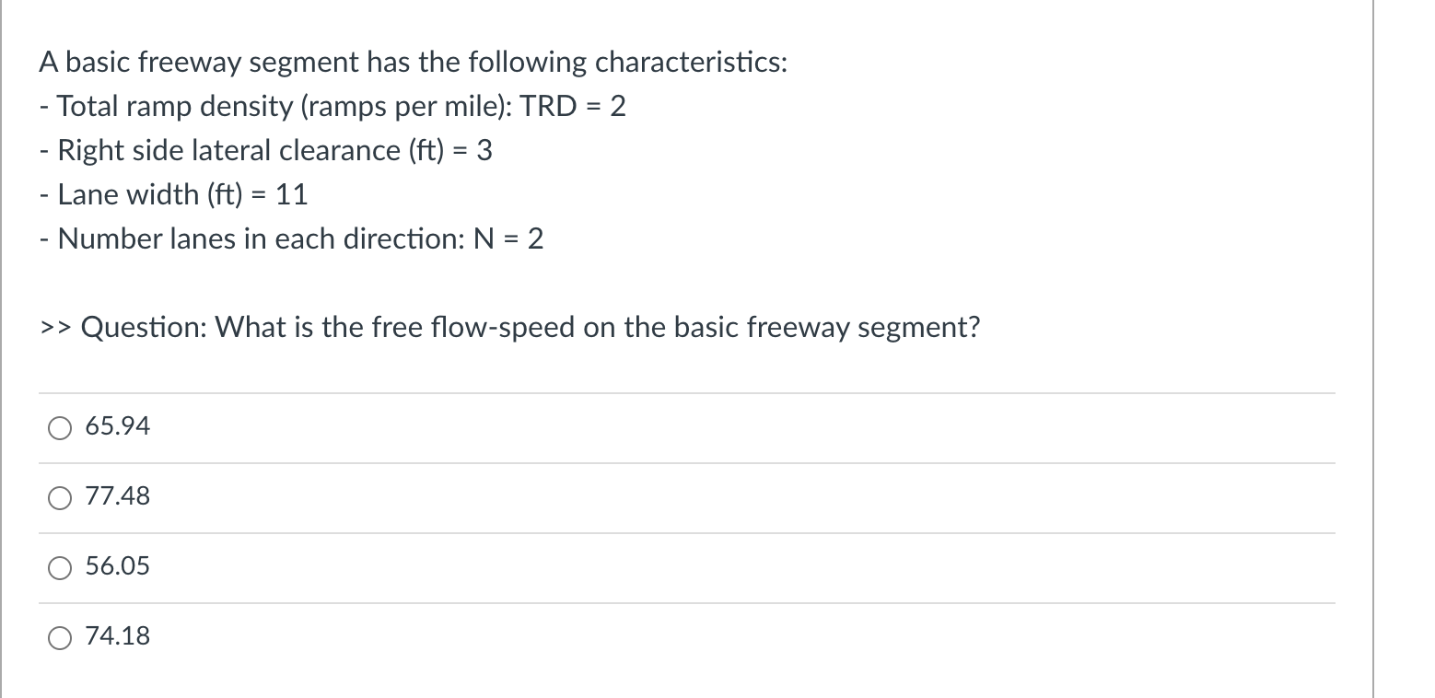The width and height of the screenshot is (1435, 698).
Task: Select the answer option 74.18
Action: point(116,636)
